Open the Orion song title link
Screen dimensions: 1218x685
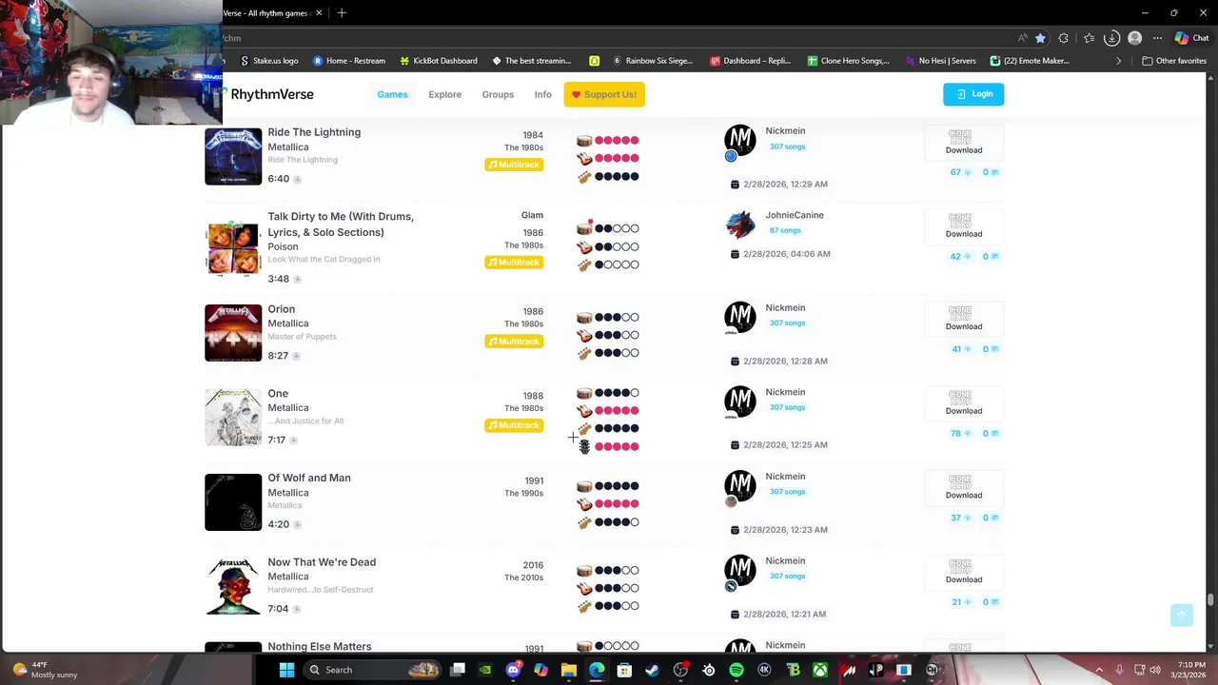point(282,309)
